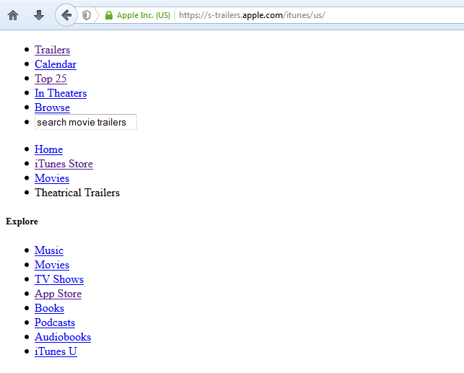
Task: Focus the URL address bar text
Action: [x=252, y=15]
